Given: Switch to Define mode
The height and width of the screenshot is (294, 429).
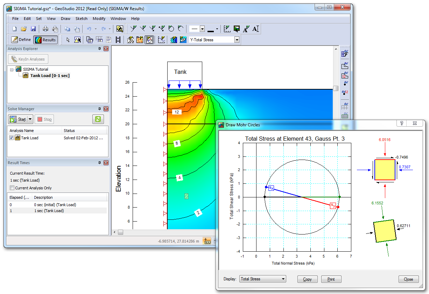Looking at the screenshot, I should pyautogui.click(x=21, y=40).
